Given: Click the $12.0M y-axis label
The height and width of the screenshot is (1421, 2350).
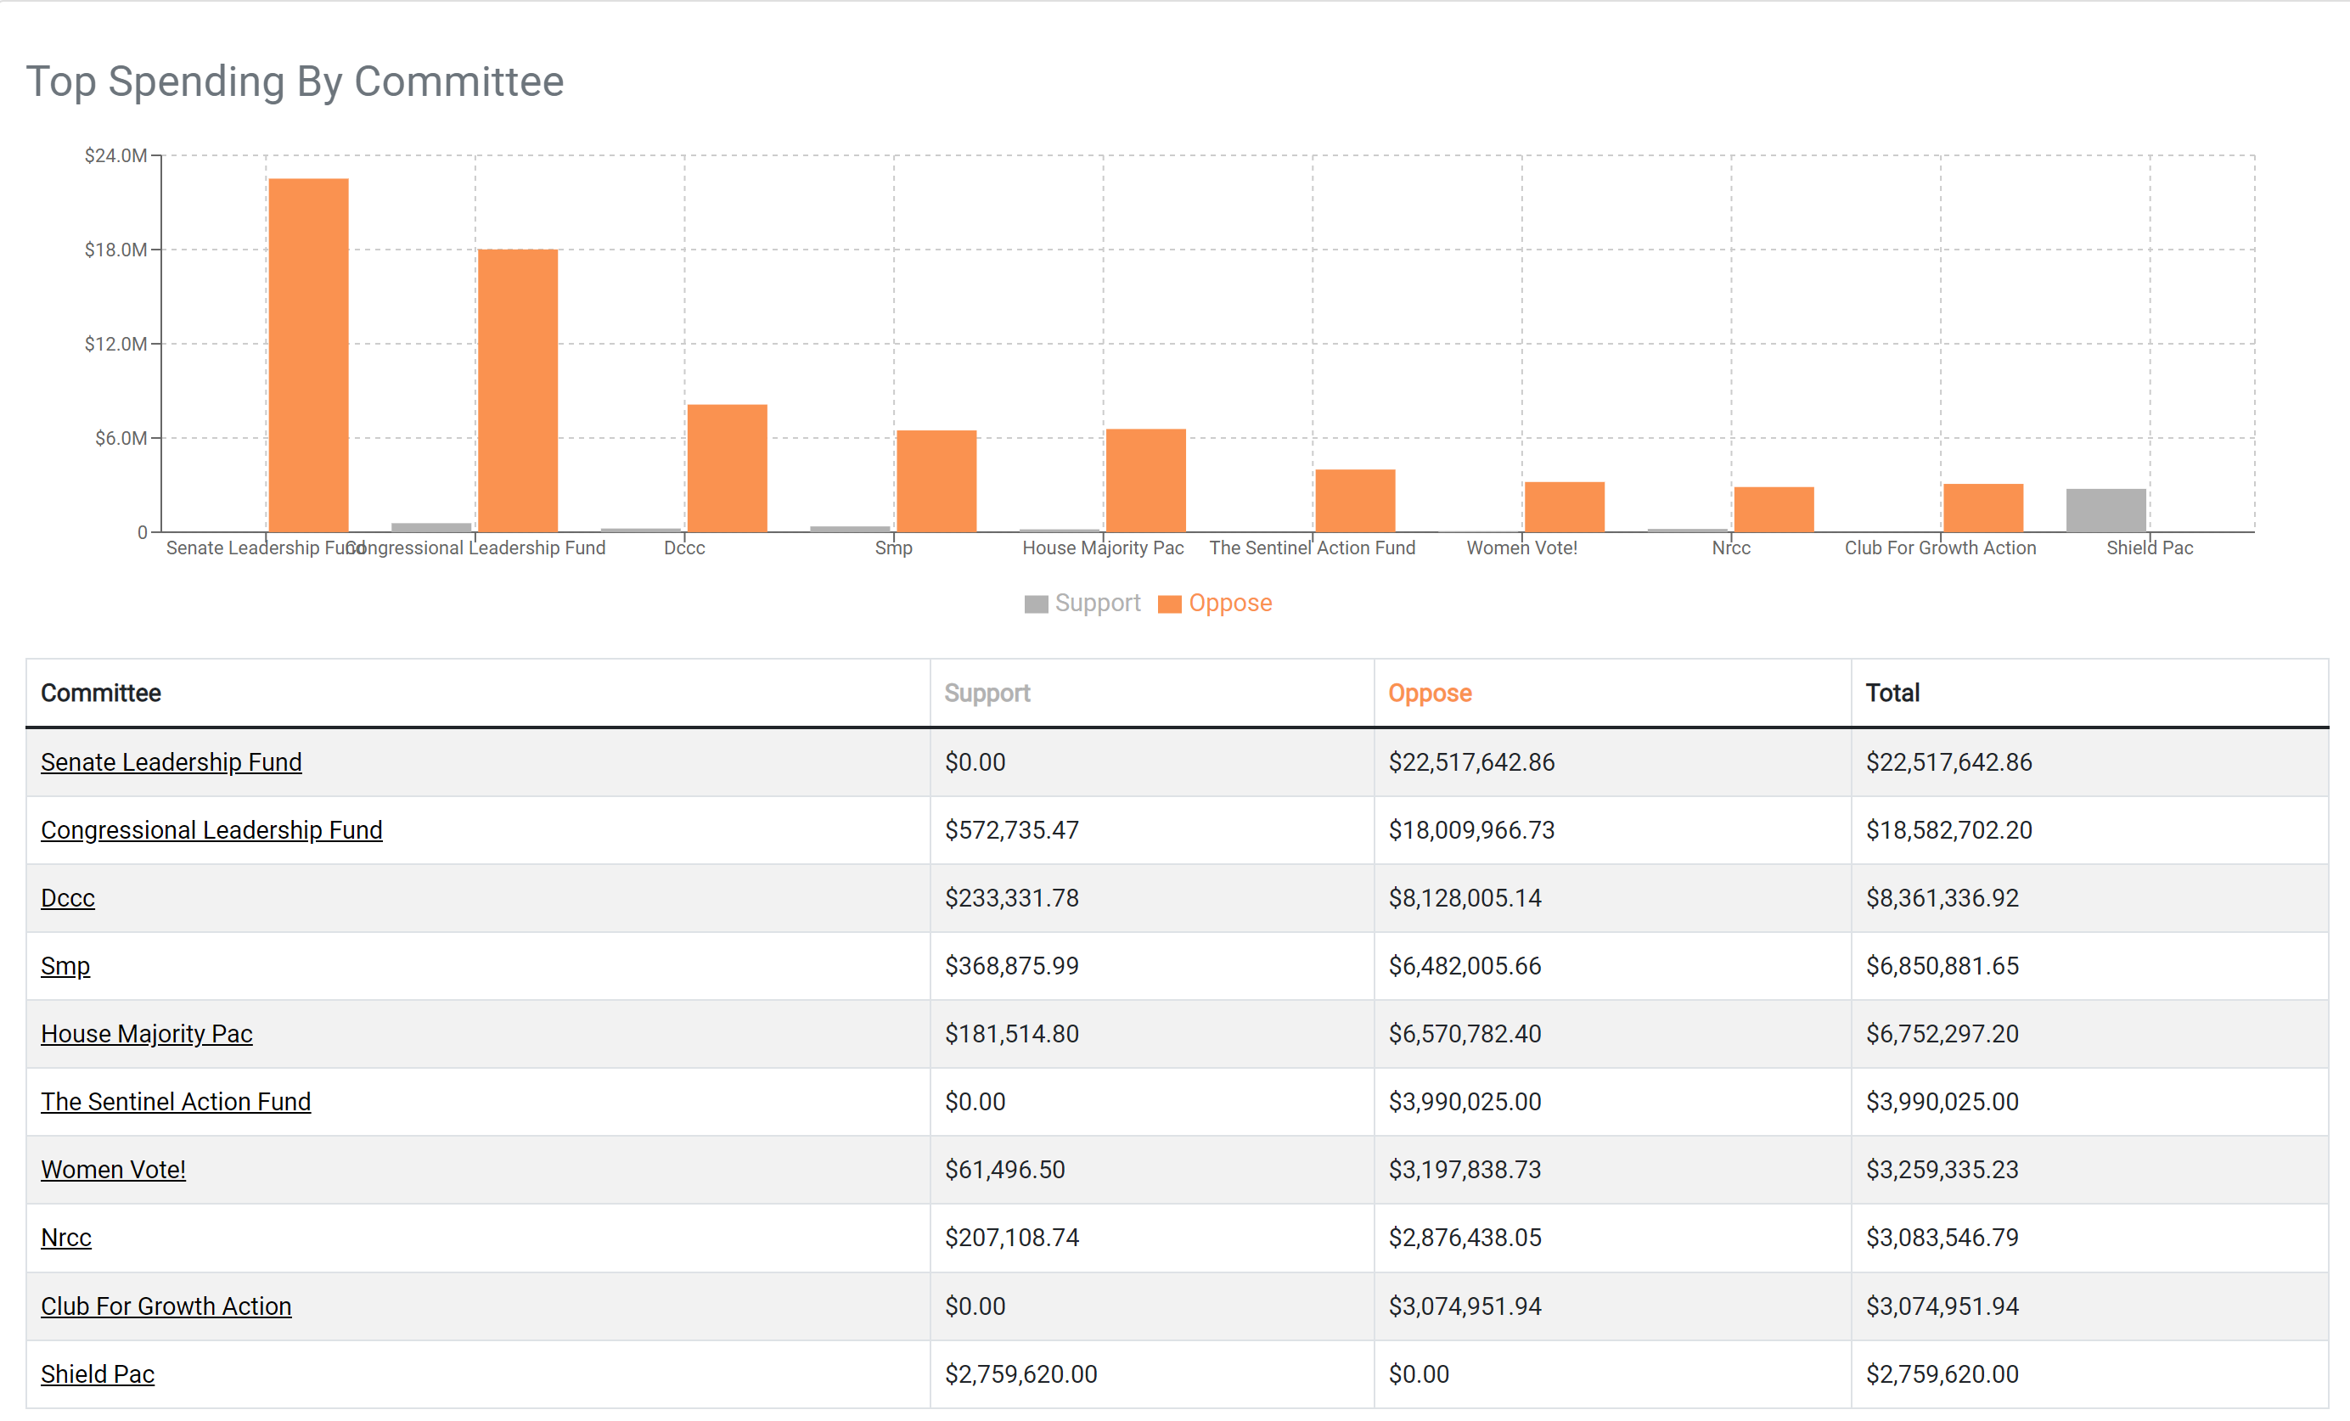Looking at the screenshot, I should click(115, 343).
